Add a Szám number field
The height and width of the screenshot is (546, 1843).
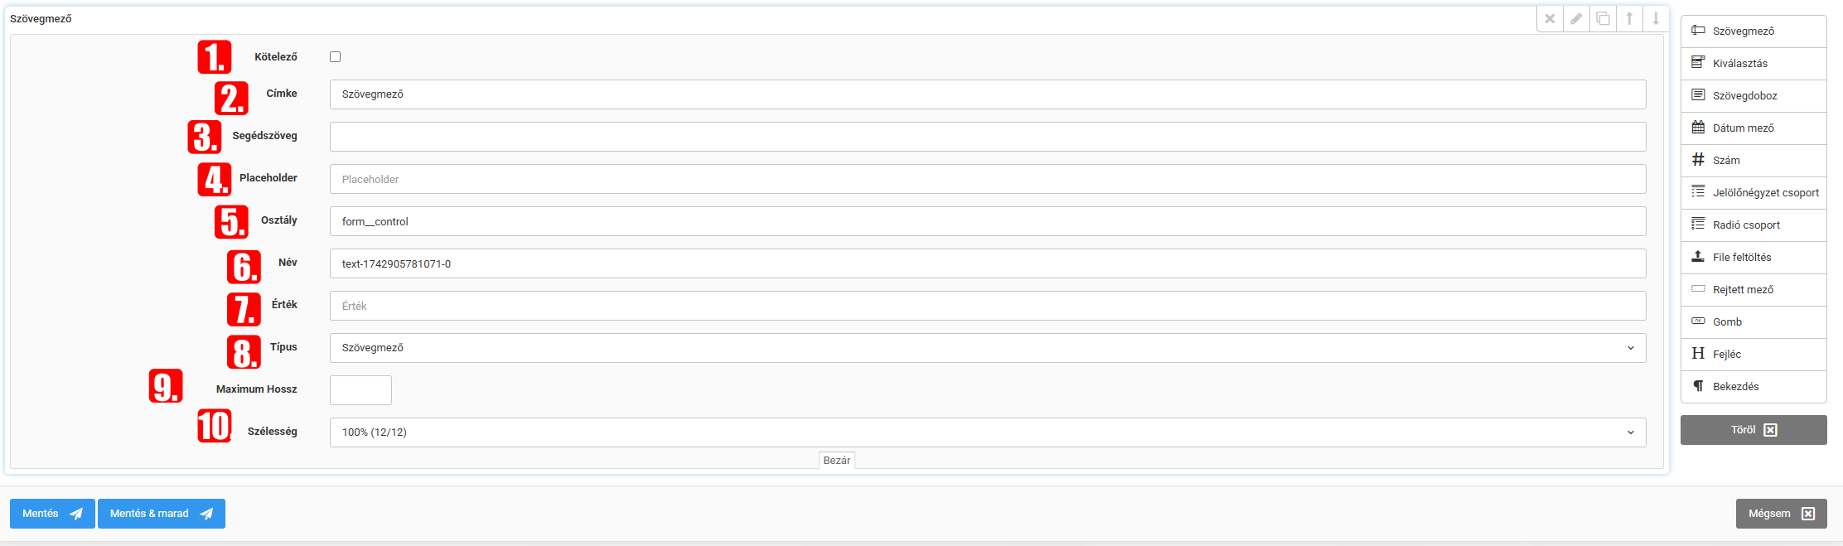click(x=1753, y=161)
